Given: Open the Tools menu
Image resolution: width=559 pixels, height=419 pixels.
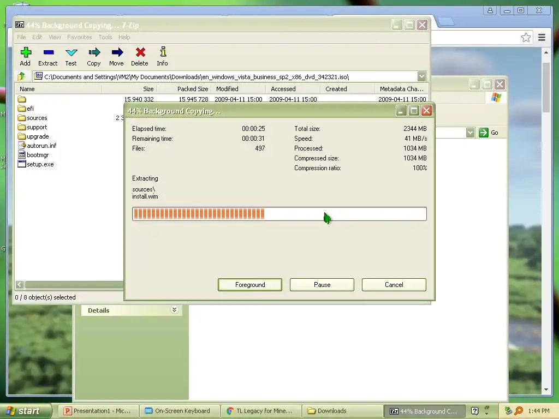Looking at the screenshot, I should click(105, 37).
